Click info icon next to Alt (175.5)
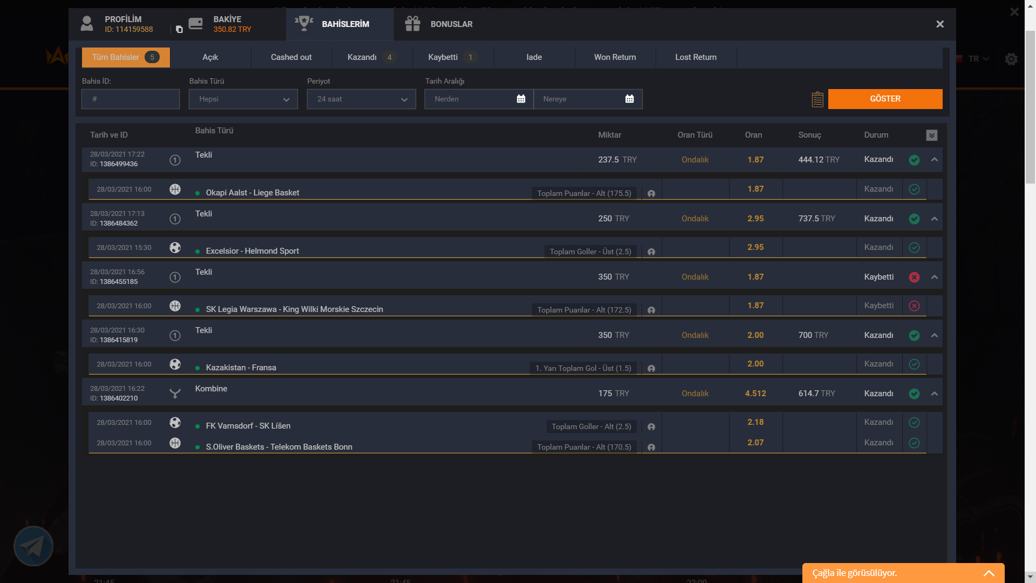The width and height of the screenshot is (1036, 583). coord(651,194)
